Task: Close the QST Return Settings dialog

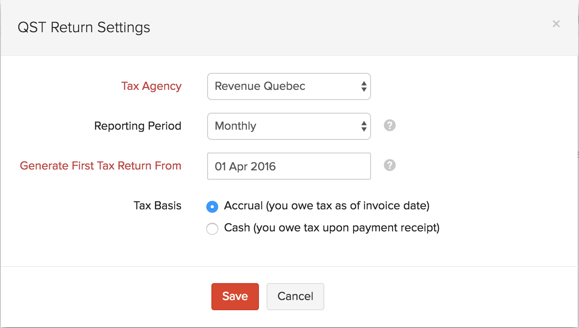Action: pyautogui.click(x=556, y=24)
